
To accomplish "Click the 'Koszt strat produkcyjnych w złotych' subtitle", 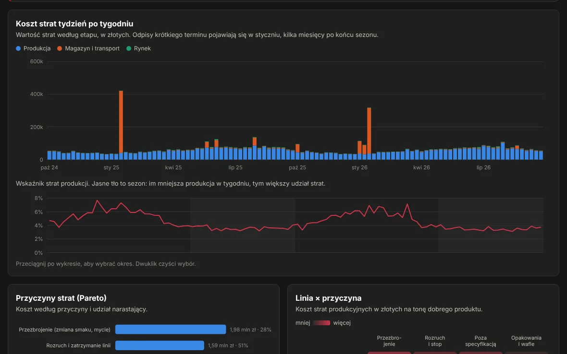I will tap(389, 309).
